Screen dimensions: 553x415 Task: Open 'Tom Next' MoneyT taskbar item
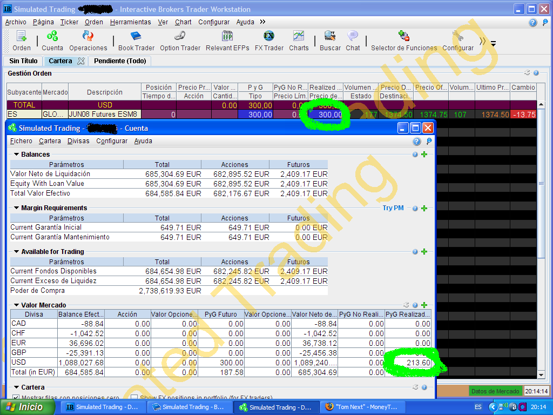point(363,407)
